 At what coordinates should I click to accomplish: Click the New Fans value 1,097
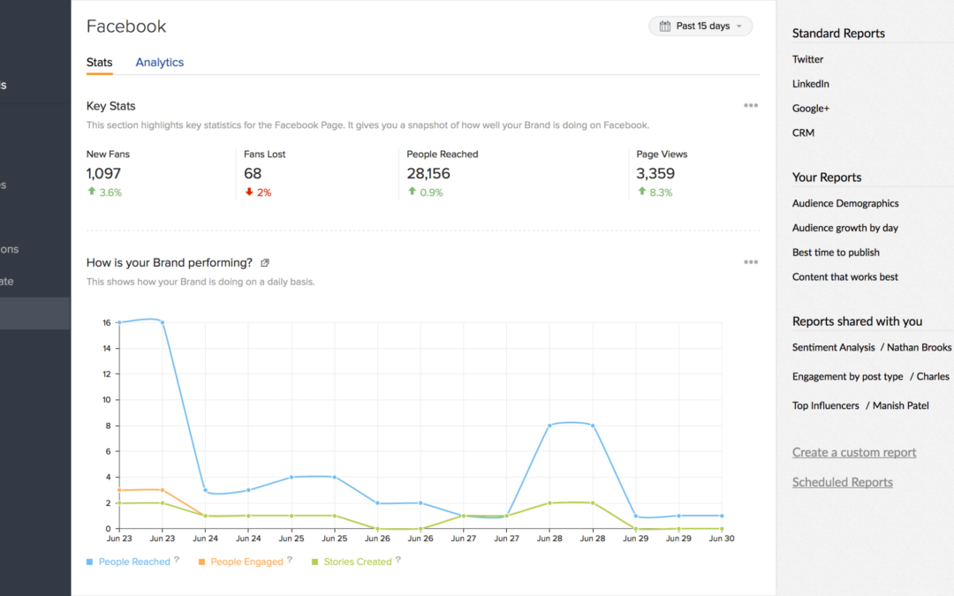[x=103, y=174]
